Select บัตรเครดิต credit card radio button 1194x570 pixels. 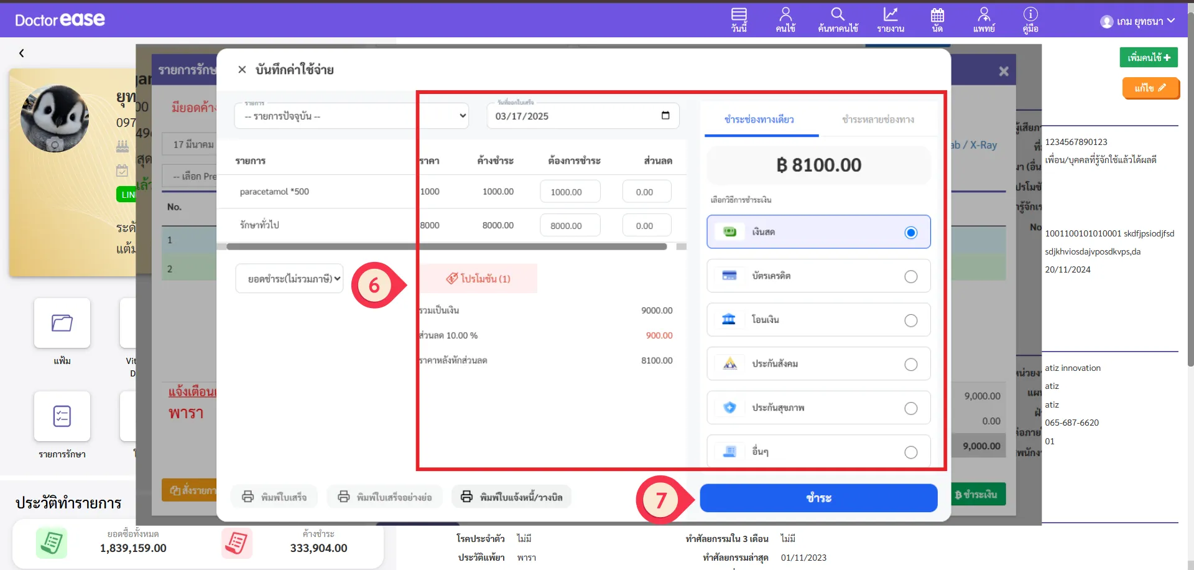click(910, 276)
